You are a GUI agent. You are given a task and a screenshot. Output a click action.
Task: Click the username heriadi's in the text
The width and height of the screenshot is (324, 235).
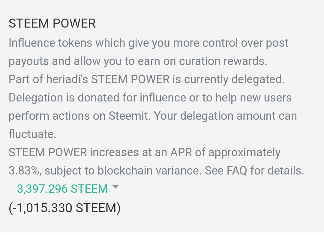tap(67, 79)
